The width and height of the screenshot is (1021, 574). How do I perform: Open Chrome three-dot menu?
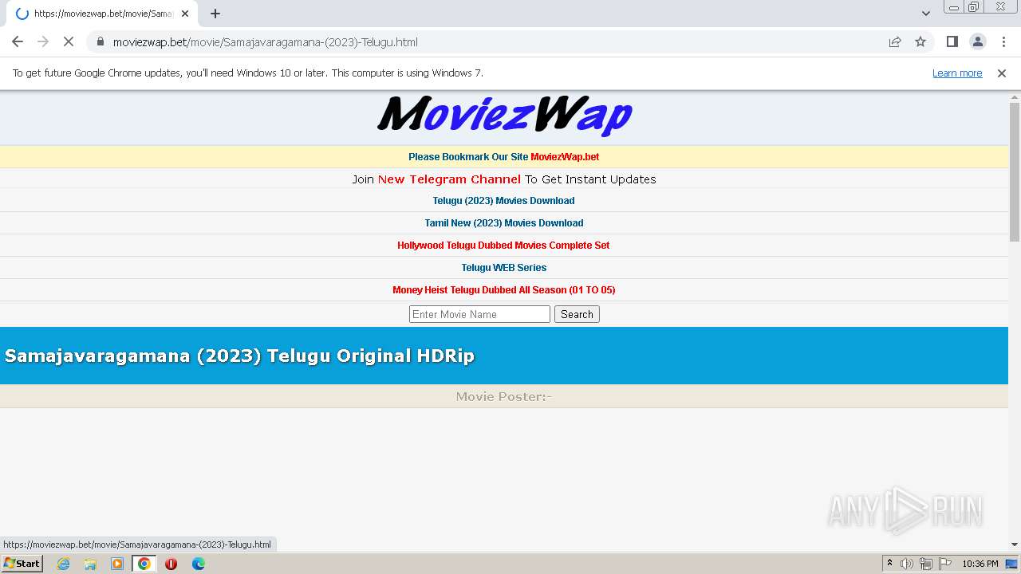coord(1003,41)
